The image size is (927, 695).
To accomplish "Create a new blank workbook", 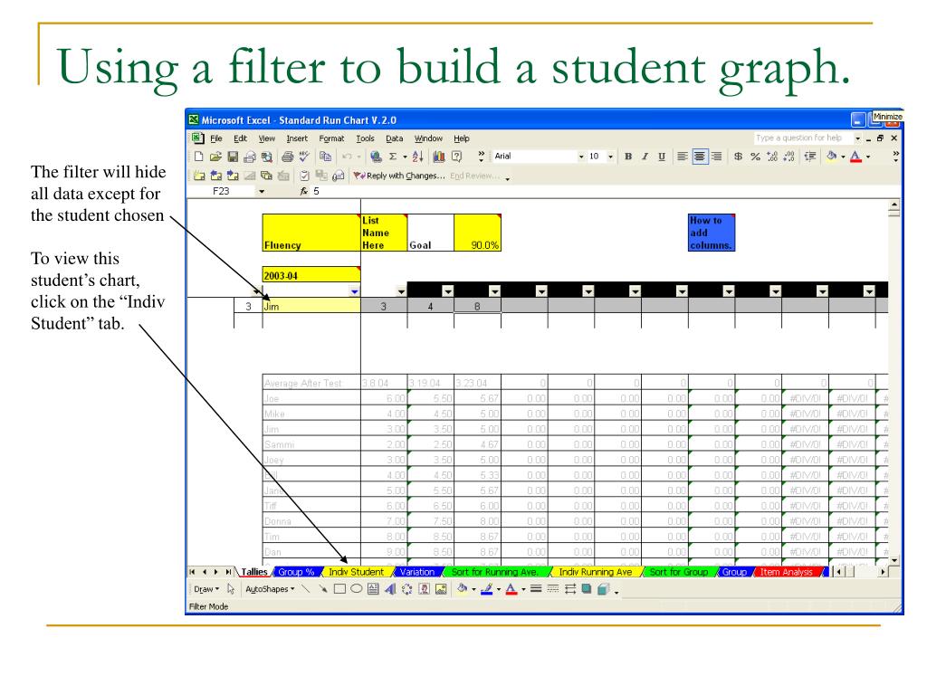I will tap(198, 157).
